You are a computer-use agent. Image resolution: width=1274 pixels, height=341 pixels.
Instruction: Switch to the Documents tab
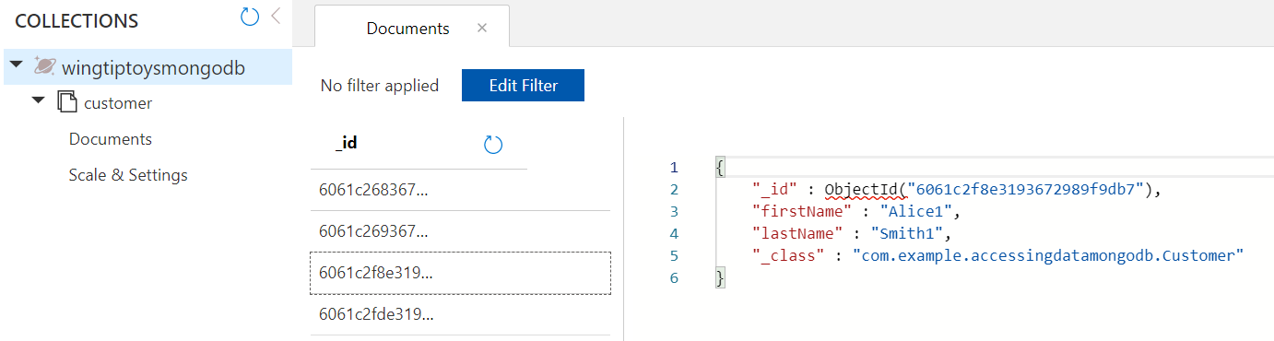coord(408,29)
